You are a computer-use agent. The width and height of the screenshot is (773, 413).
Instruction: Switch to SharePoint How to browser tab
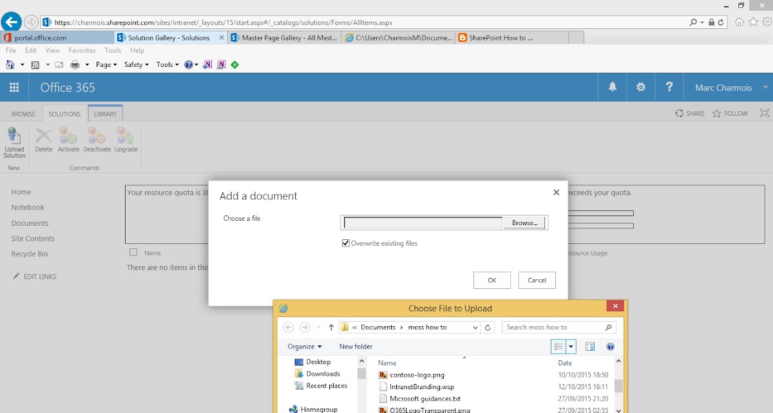[x=512, y=38]
